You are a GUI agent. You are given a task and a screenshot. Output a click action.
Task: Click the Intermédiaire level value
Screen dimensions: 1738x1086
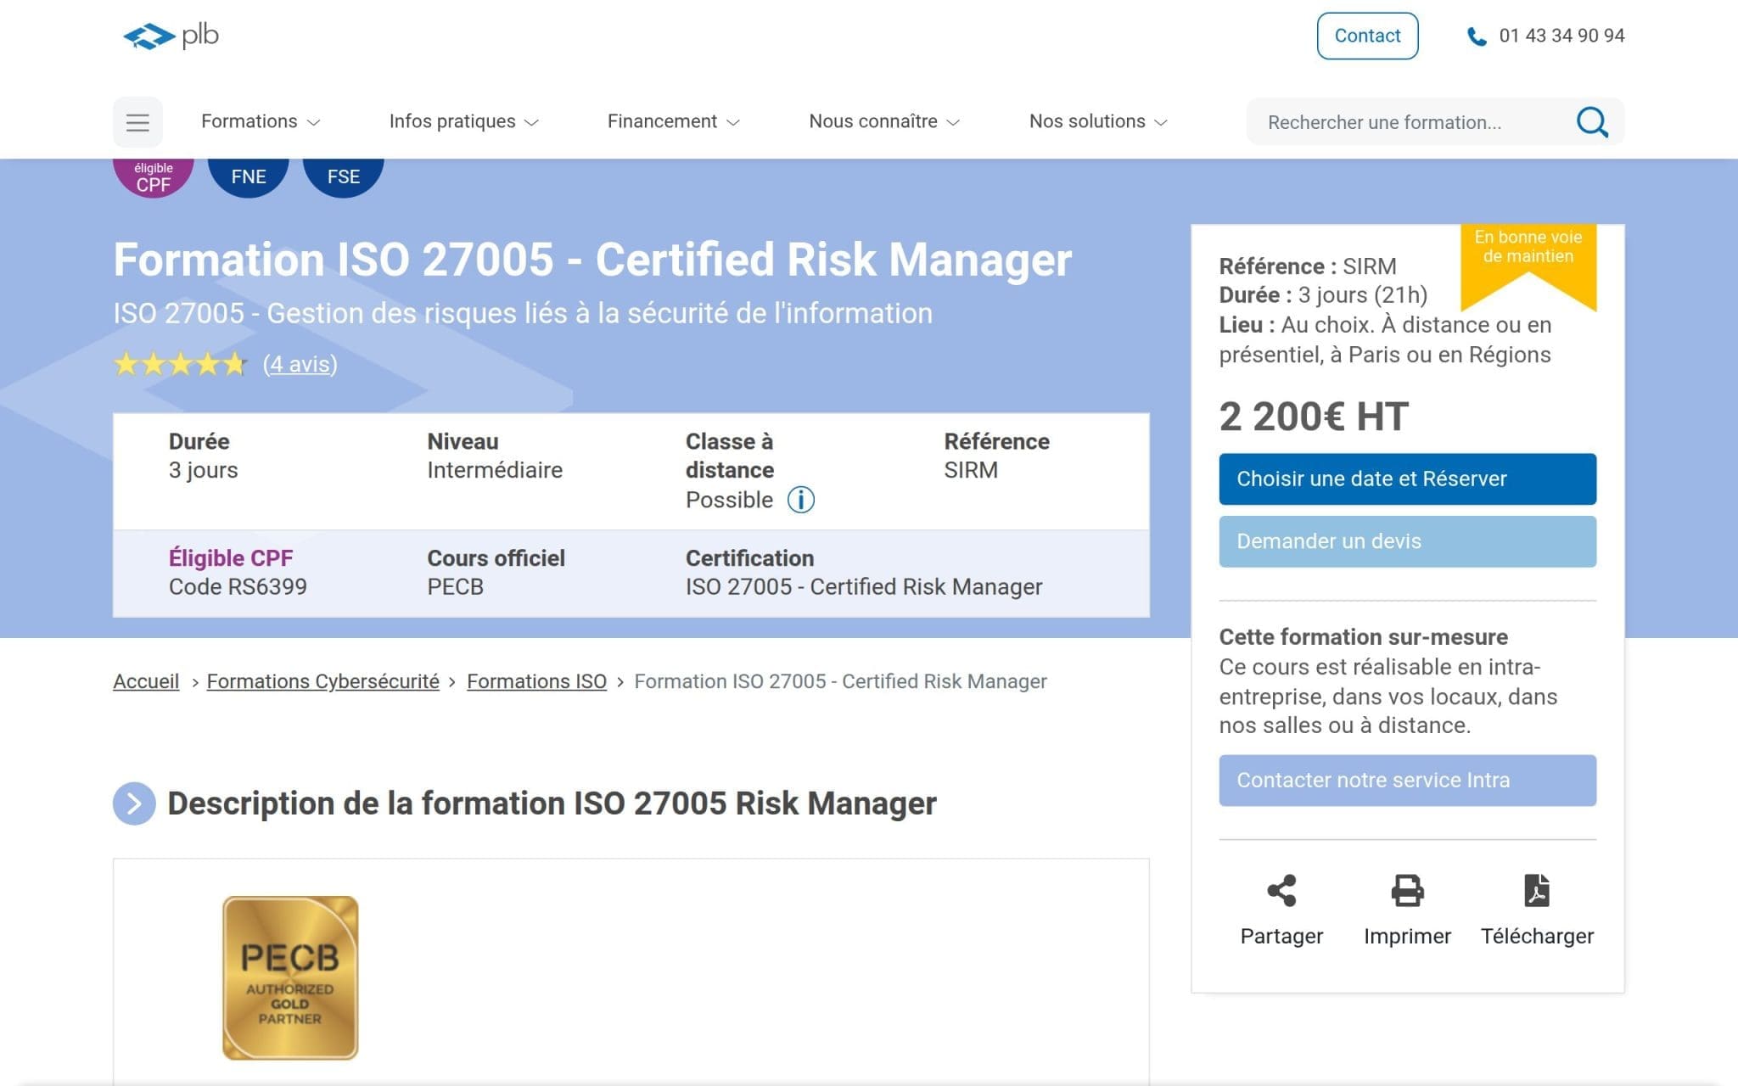click(495, 470)
